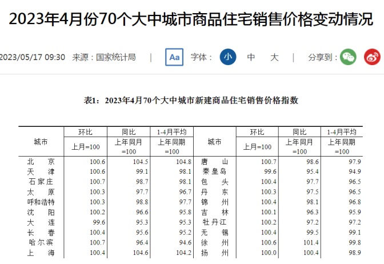Image resolution: width=384 pixels, height=264 pixels.
Task: Click Mudanjiang's average value 97.2
Action: pos(355,222)
